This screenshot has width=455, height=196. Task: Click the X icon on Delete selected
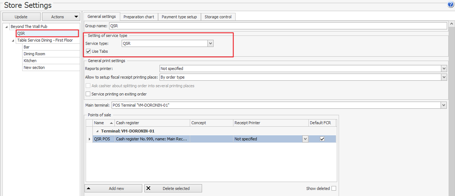(148, 188)
